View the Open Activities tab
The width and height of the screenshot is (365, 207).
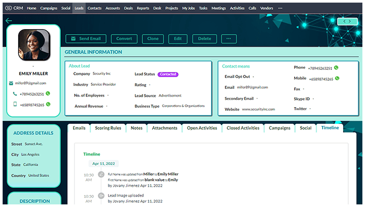202,128
